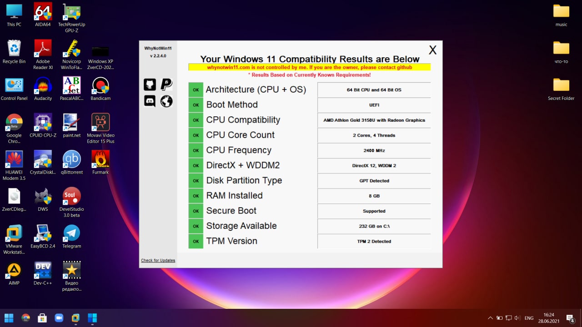Open Zoom from the taskbar
Image resolution: width=582 pixels, height=327 pixels.
click(59, 318)
